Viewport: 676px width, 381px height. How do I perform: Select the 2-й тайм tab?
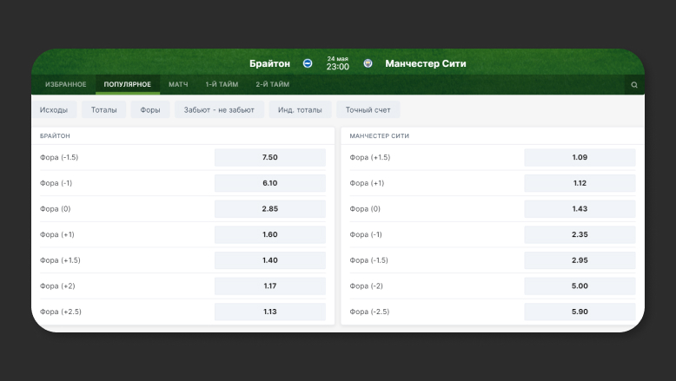[x=272, y=84]
